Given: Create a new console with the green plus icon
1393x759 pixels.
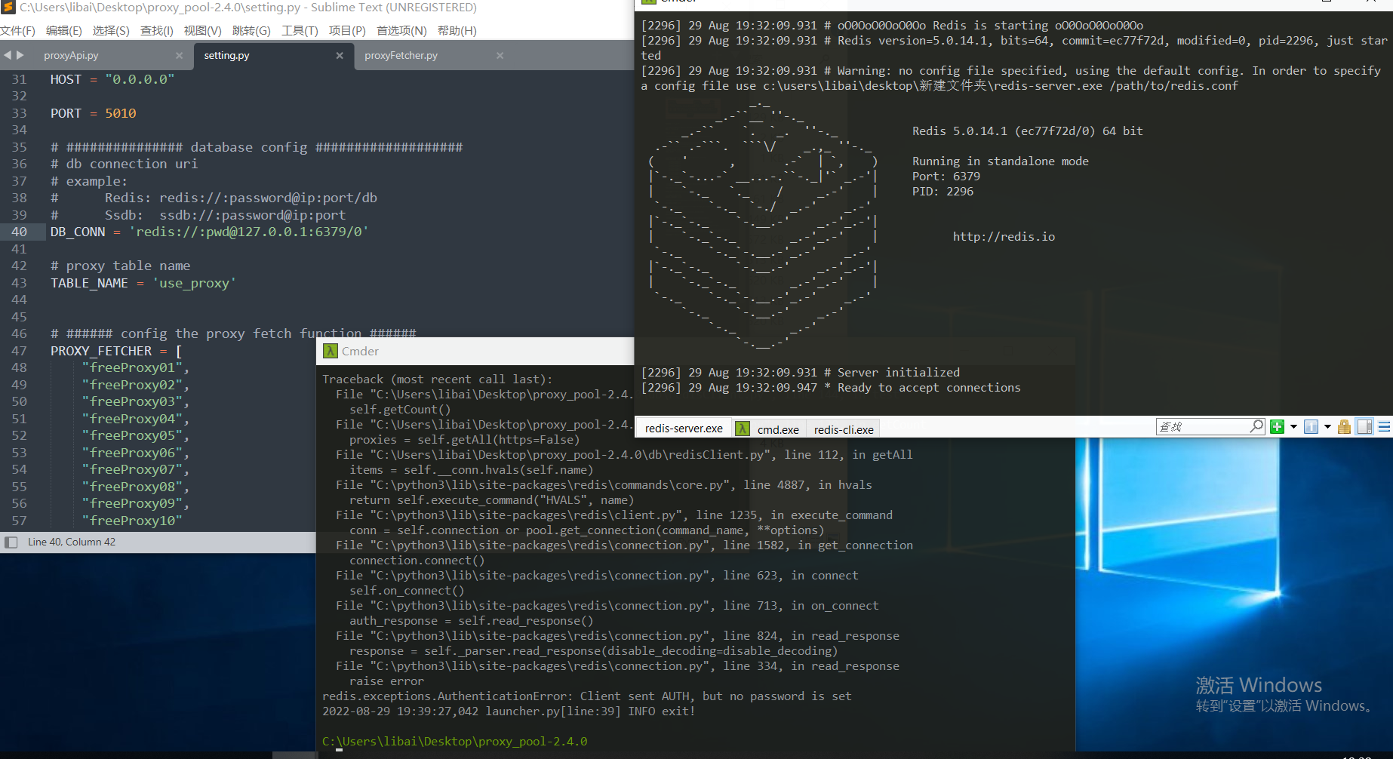Looking at the screenshot, I should click(x=1277, y=427).
